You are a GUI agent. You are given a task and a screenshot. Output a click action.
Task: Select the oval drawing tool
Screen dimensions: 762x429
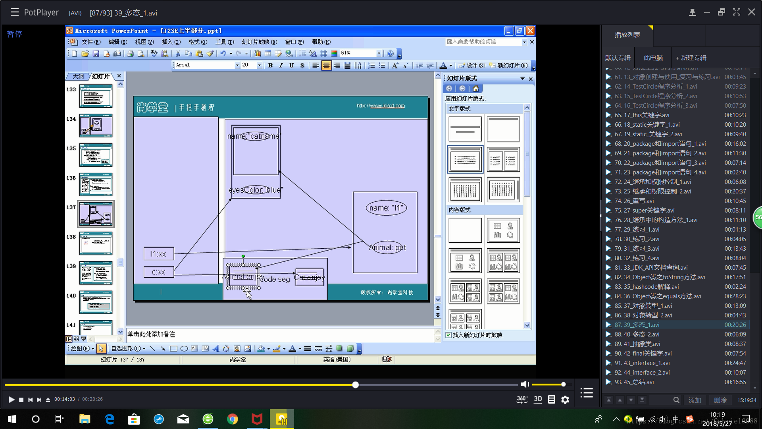pyautogui.click(x=184, y=349)
